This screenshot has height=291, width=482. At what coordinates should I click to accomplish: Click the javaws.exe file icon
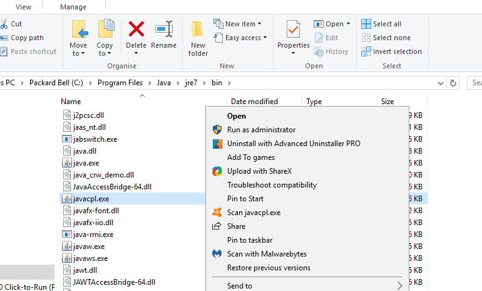coord(67,258)
